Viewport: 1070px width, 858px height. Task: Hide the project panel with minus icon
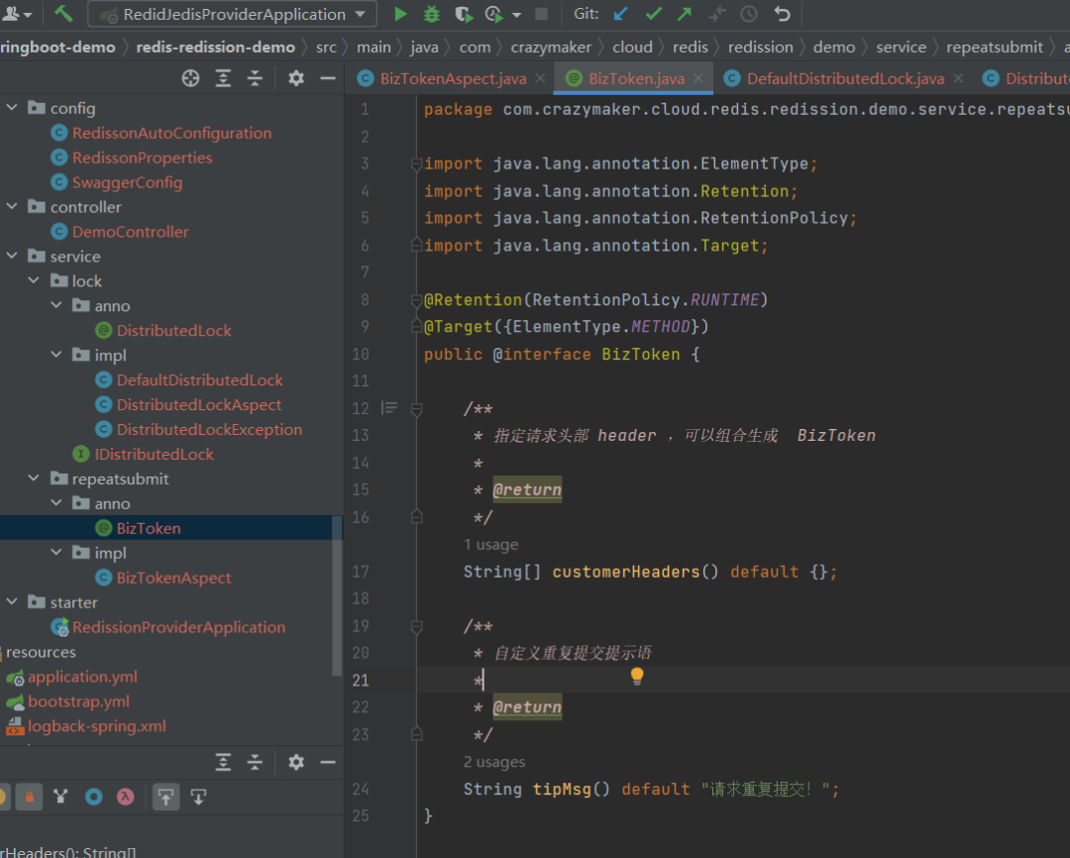click(x=328, y=78)
